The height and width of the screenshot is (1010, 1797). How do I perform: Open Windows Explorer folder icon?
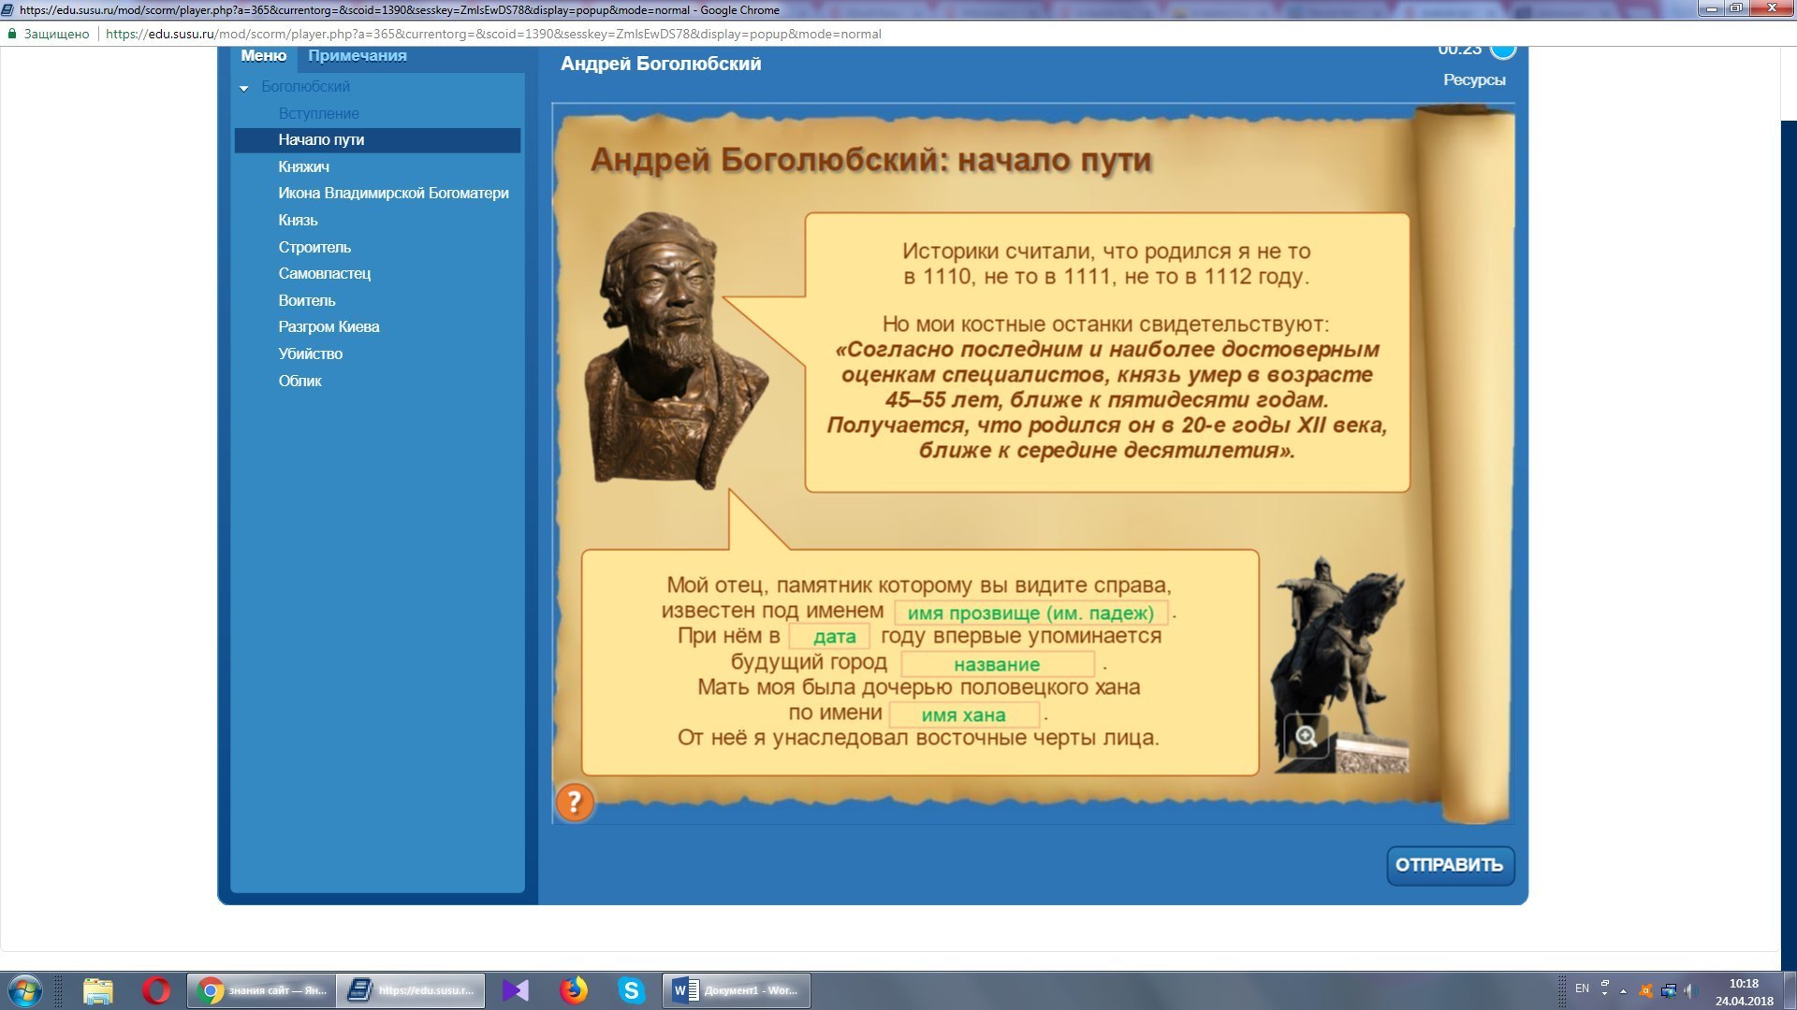(x=97, y=990)
